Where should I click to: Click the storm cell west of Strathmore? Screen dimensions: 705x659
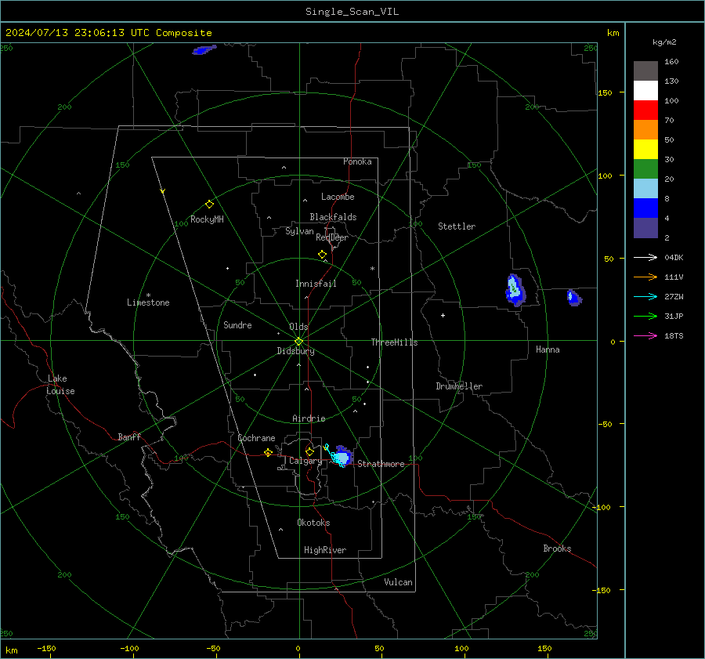click(x=342, y=456)
